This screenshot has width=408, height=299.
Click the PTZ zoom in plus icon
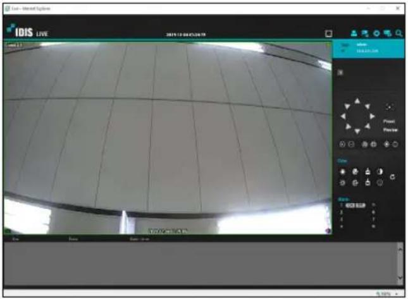342,144
